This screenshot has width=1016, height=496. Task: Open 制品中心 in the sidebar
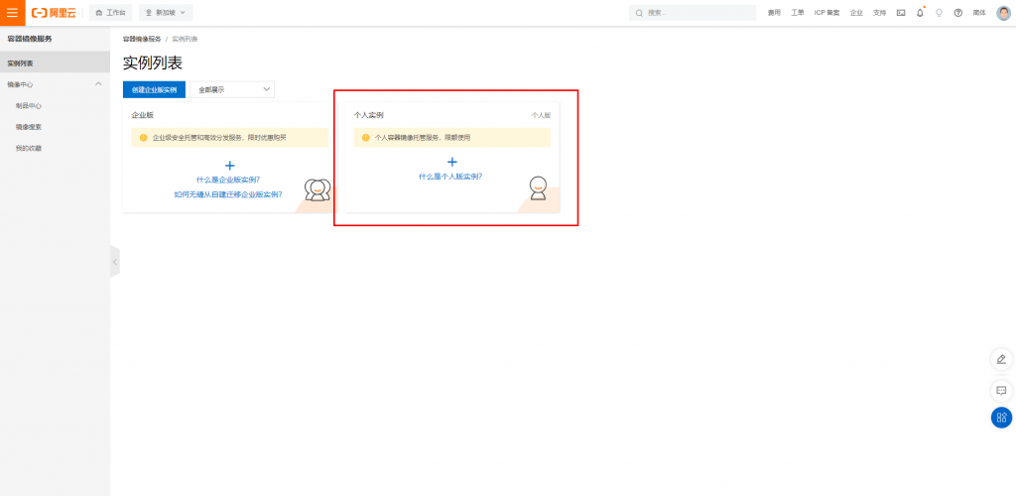29,105
